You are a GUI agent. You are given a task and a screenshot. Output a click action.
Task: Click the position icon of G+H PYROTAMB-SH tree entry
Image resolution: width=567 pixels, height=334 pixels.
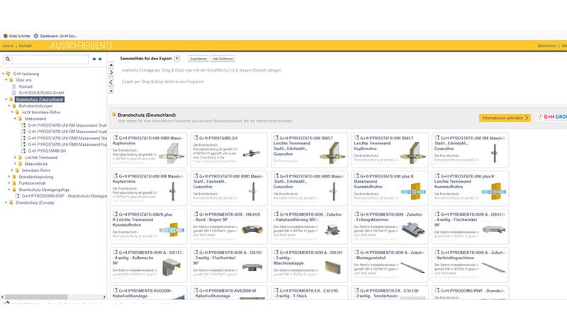pos(23,151)
